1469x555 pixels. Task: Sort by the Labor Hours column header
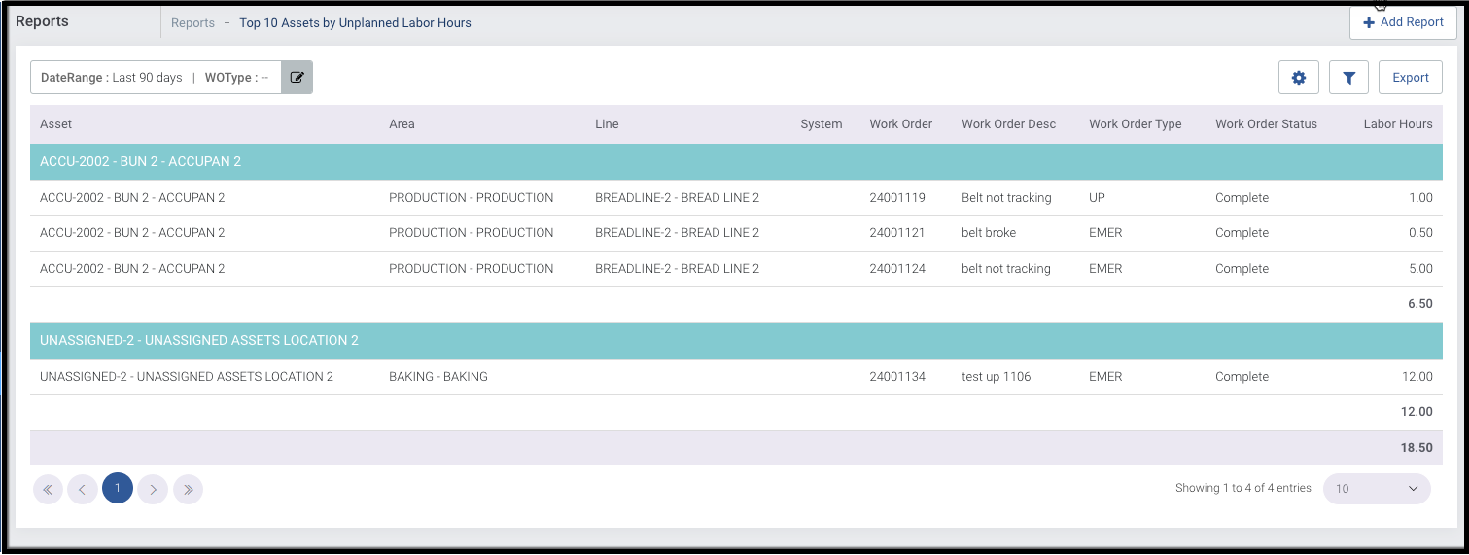(1398, 124)
